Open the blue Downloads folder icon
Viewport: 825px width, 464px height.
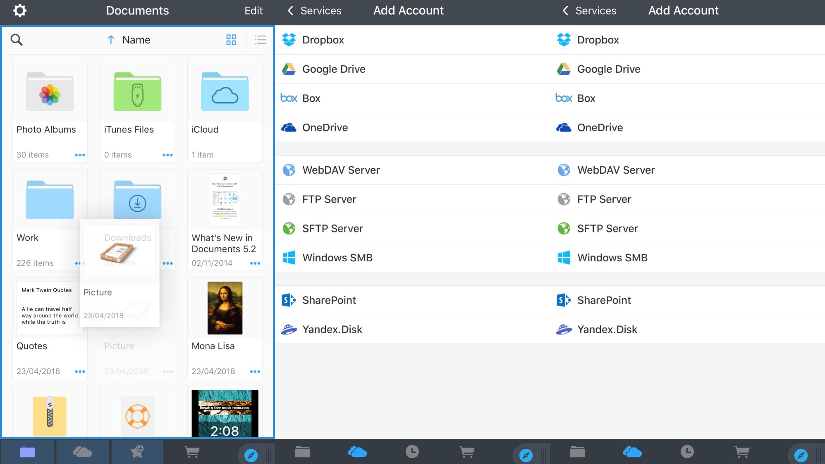(137, 199)
